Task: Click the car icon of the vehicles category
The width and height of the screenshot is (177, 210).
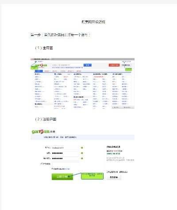Action: point(74,74)
